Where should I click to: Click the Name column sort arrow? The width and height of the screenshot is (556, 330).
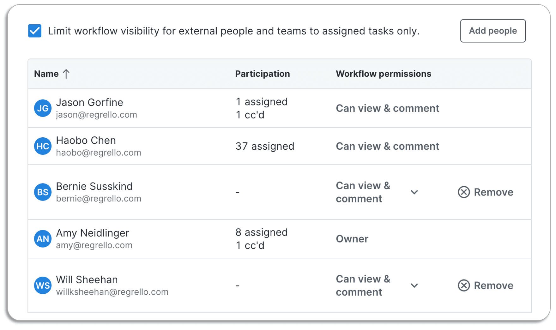coord(66,74)
